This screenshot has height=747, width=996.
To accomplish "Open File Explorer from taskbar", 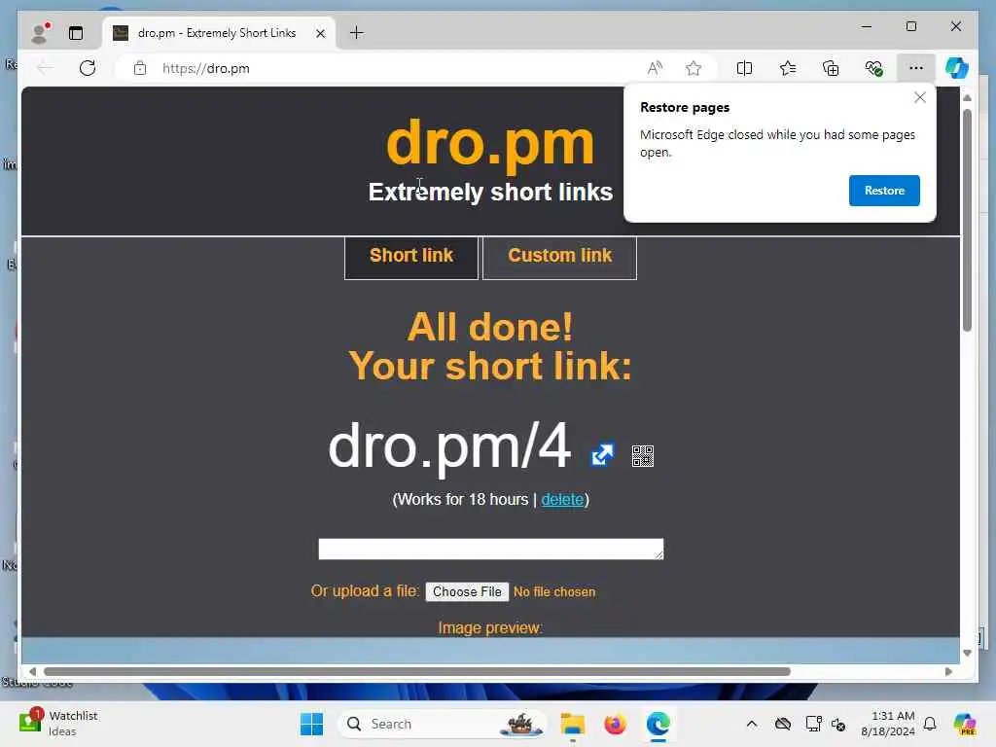I will (572, 724).
